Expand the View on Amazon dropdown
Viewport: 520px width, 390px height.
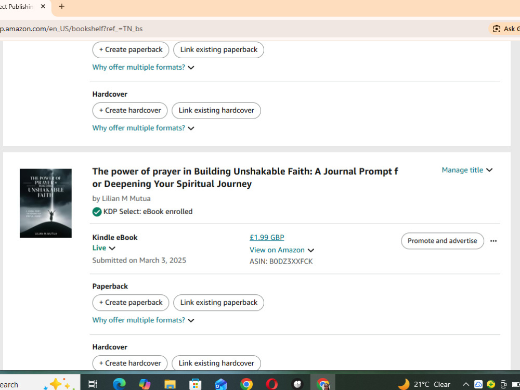click(282, 250)
